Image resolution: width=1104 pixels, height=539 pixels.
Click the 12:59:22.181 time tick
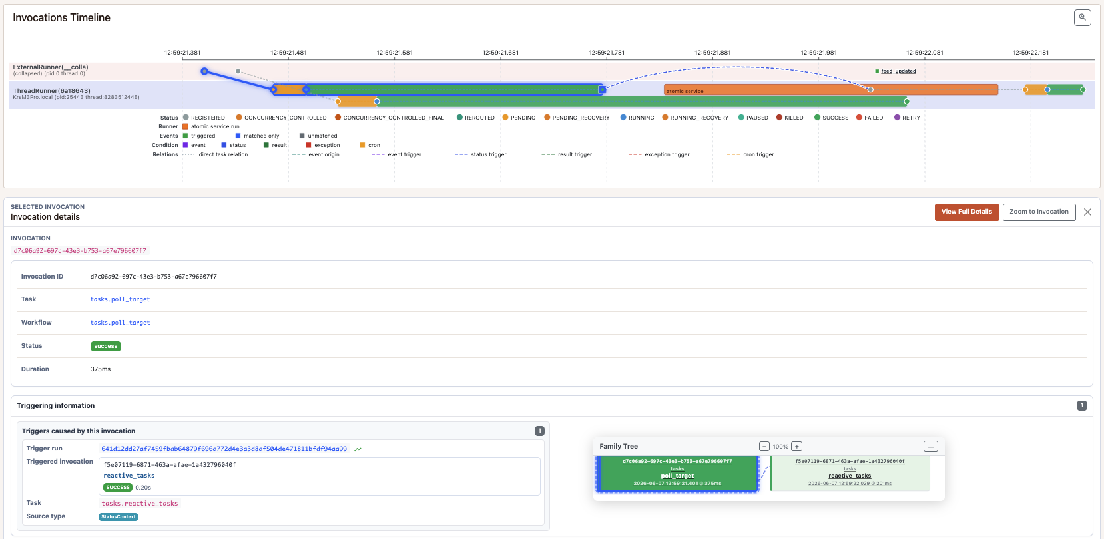pyautogui.click(x=1031, y=53)
